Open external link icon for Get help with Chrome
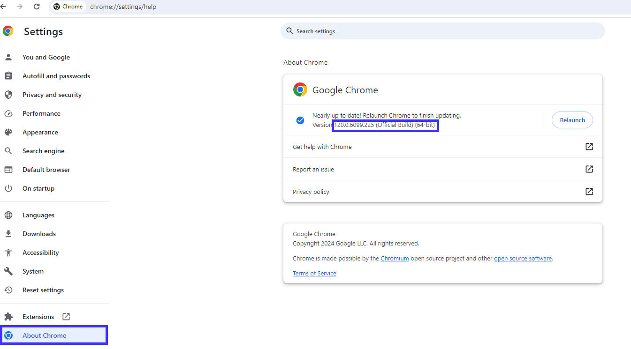 pyautogui.click(x=589, y=147)
